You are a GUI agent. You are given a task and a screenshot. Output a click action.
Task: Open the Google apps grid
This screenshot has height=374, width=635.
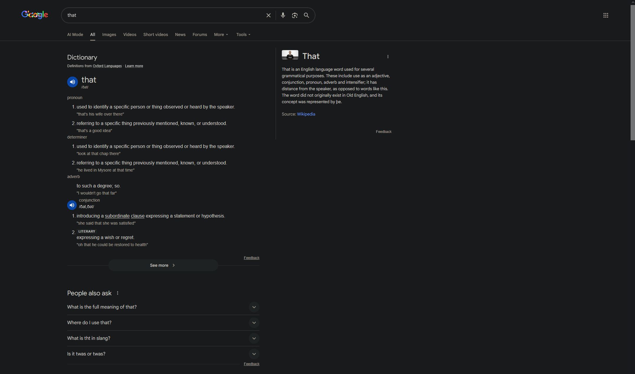606,15
